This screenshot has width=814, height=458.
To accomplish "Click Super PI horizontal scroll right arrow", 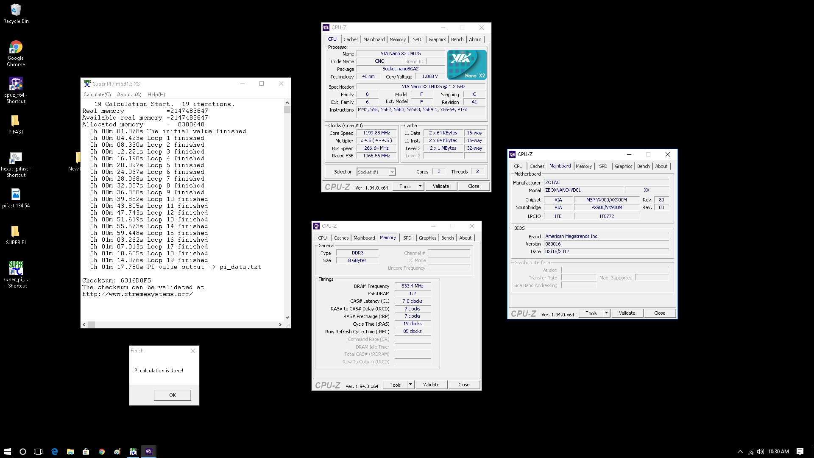I will (x=280, y=324).
